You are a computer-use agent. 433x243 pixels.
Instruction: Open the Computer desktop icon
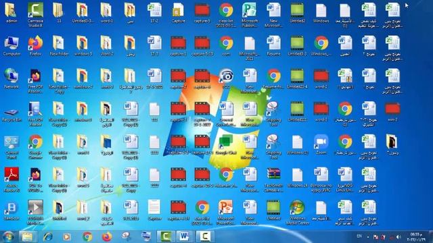click(x=12, y=46)
